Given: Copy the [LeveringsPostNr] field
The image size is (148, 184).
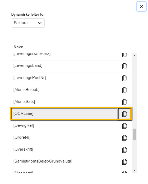Looking at the screenshot, I should 124,78.
